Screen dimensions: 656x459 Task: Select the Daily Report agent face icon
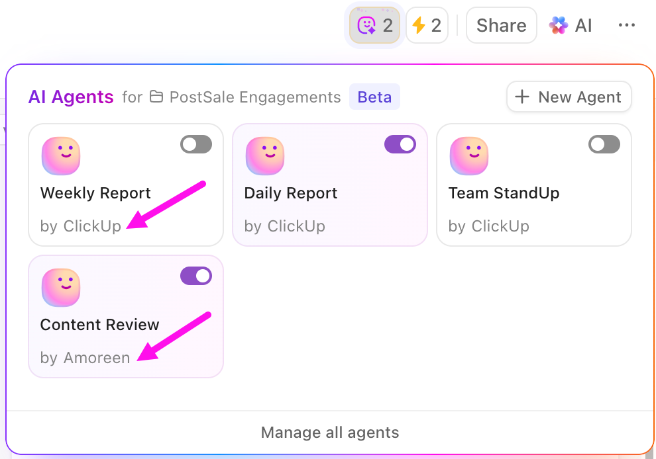(264, 156)
